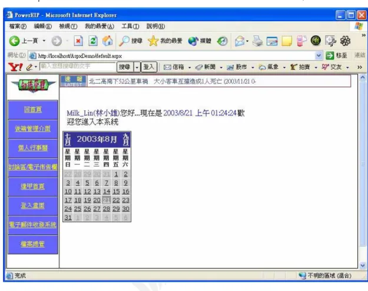
Task: Open the History clock icon
Action: tap(222, 41)
